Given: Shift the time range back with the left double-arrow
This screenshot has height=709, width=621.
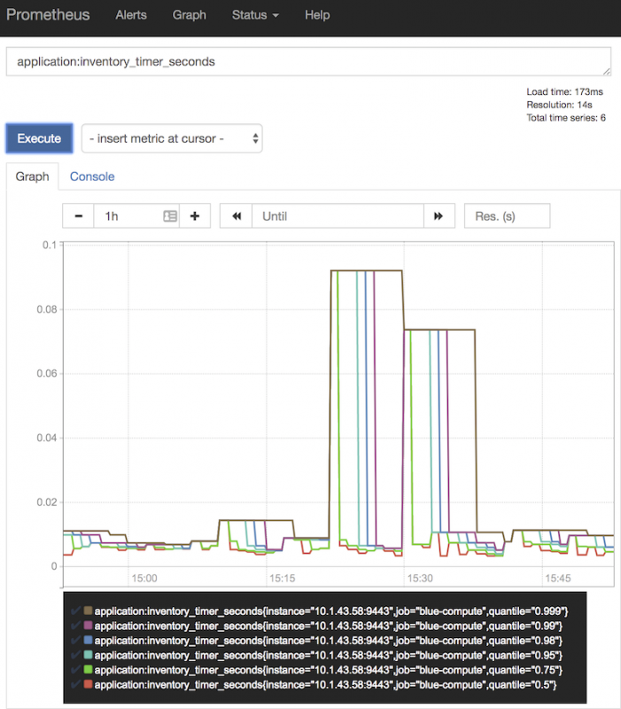Looking at the screenshot, I should tap(236, 215).
